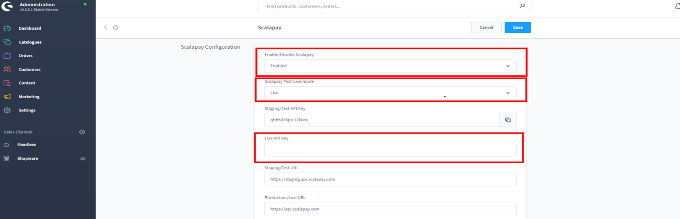
Task: Open the Shopware sales channel
Action: (28, 158)
